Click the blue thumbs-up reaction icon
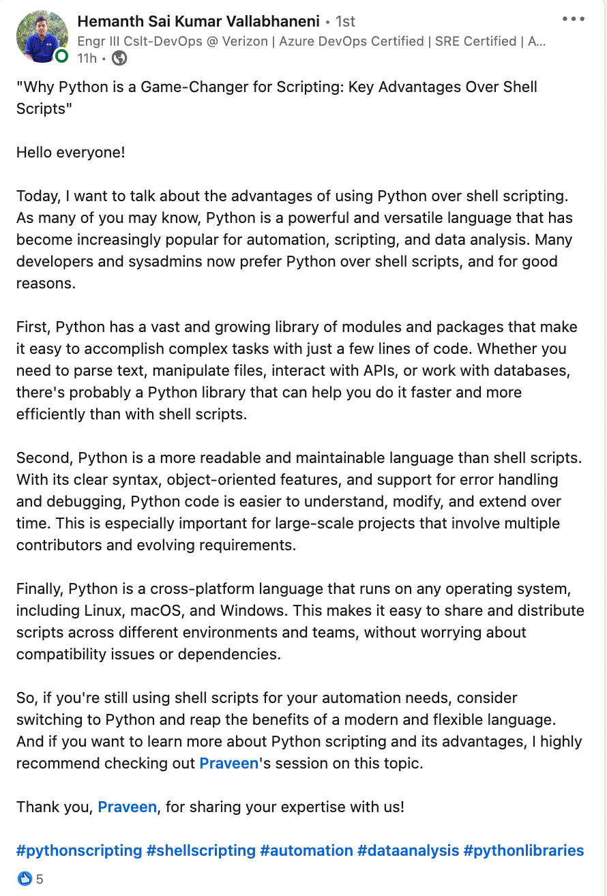The width and height of the screenshot is (607, 896). pyautogui.click(x=25, y=879)
